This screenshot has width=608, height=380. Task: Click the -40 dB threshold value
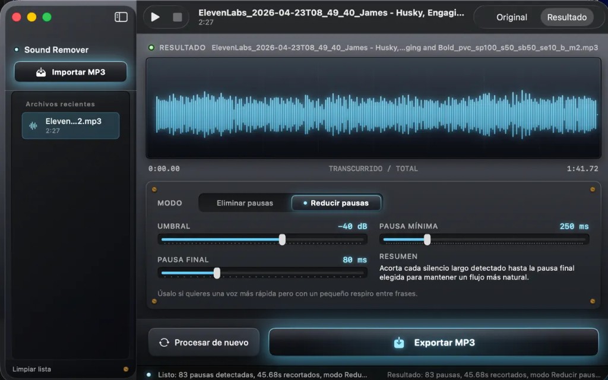pos(352,226)
